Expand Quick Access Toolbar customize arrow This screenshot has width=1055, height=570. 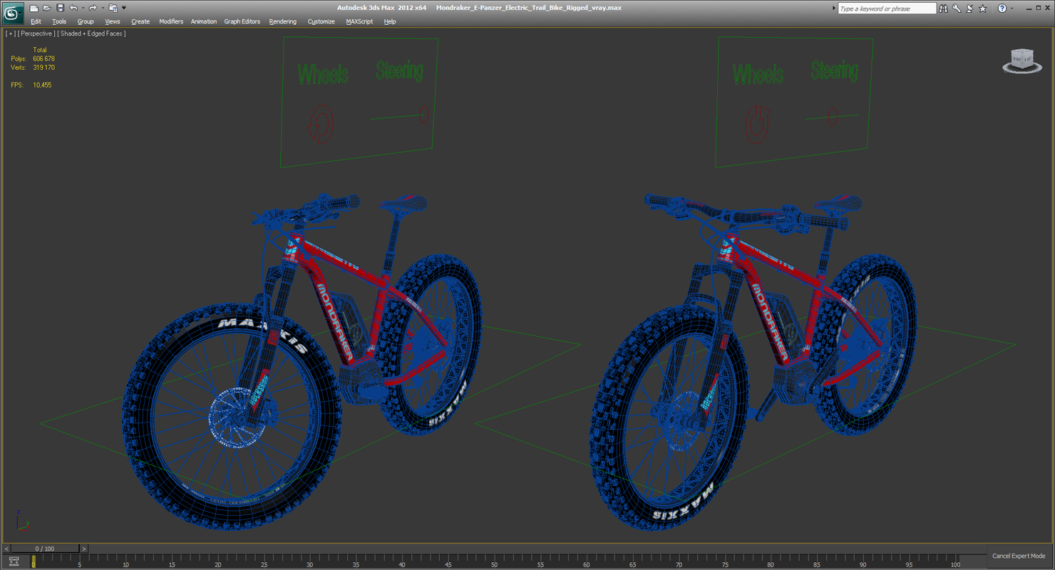(x=123, y=9)
